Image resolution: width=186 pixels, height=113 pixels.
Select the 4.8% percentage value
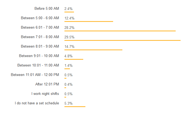(68, 56)
